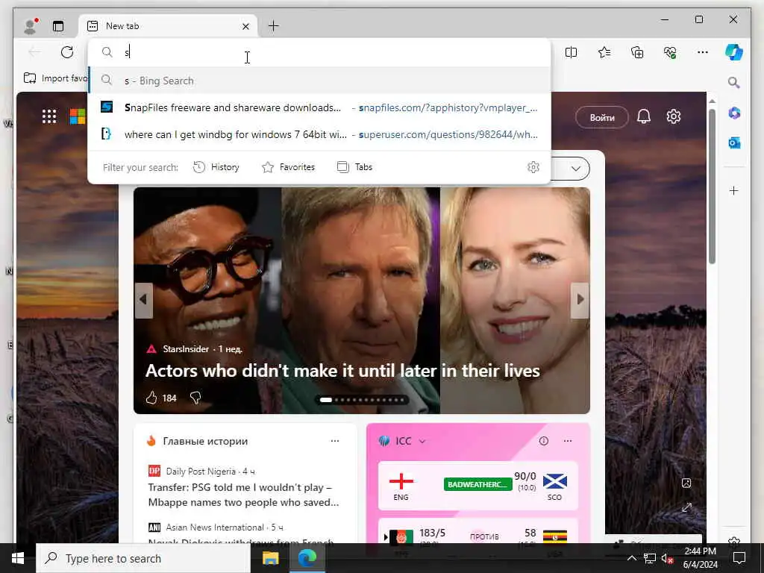Click the Microsoft logo
This screenshot has width=764, height=573.
coord(78,116)
